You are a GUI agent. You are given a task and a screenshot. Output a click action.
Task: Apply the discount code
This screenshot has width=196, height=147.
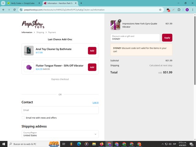point(167,38)
